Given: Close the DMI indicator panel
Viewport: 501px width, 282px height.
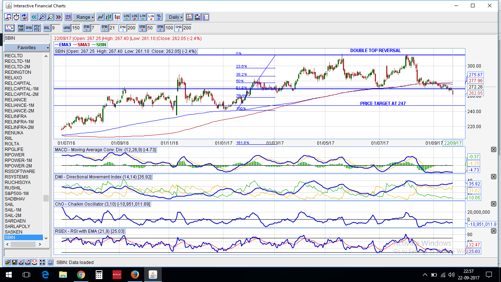Looking at the screenshot, I should 493,177.
